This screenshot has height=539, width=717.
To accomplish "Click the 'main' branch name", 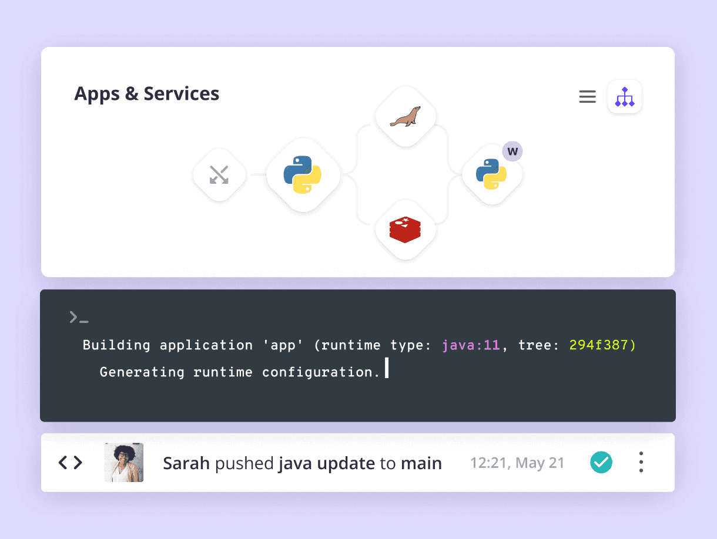I will point(421,463).
